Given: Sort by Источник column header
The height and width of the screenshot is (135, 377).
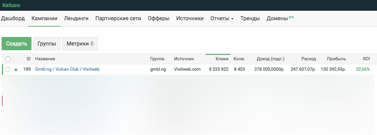Looking at the screenshot, I should pos(184,59).
